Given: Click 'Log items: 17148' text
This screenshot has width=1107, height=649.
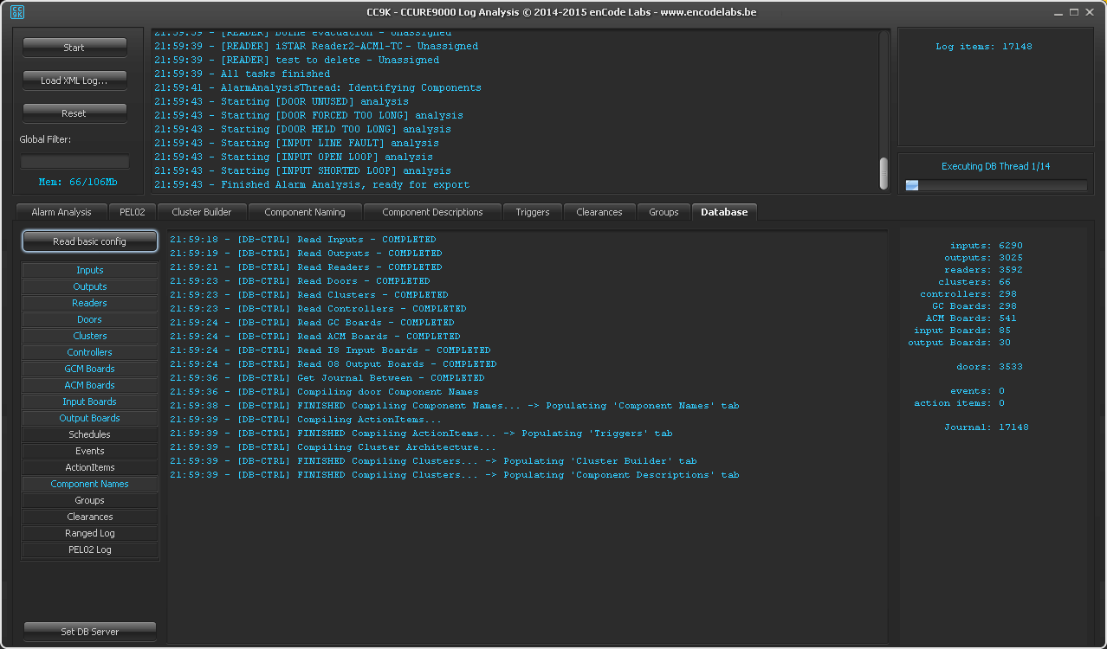Looking at the screenshot, I should pyautogui.click(x=984, y=47).
